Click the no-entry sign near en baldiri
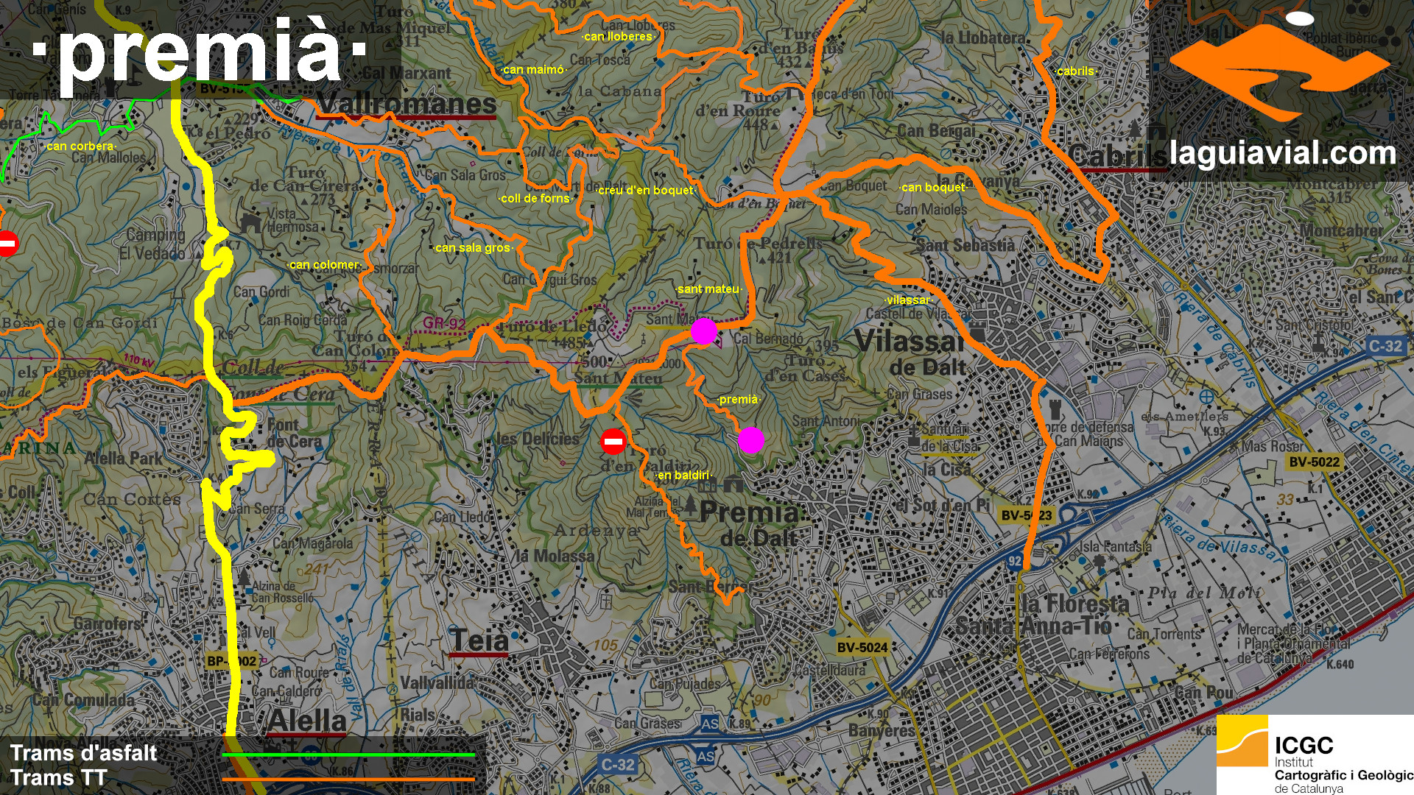Screen dimensions: 1414x795 613,442
